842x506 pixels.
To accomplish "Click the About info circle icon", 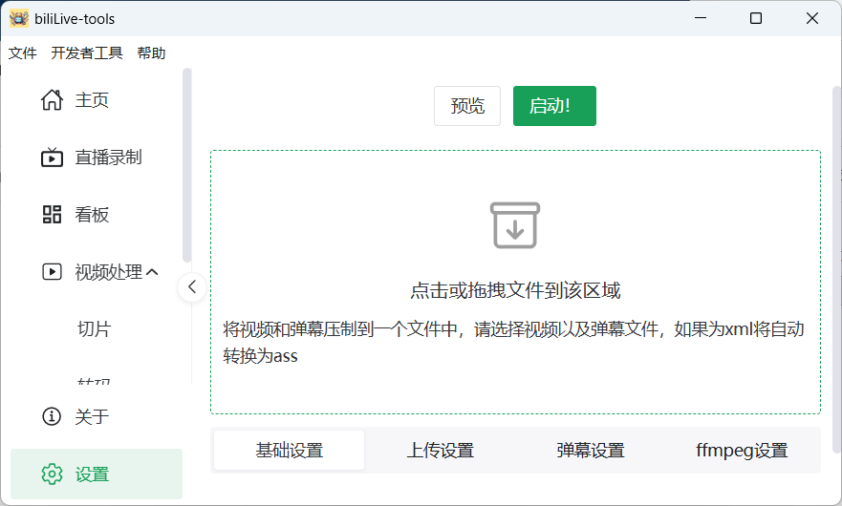I will coord(52,416).
